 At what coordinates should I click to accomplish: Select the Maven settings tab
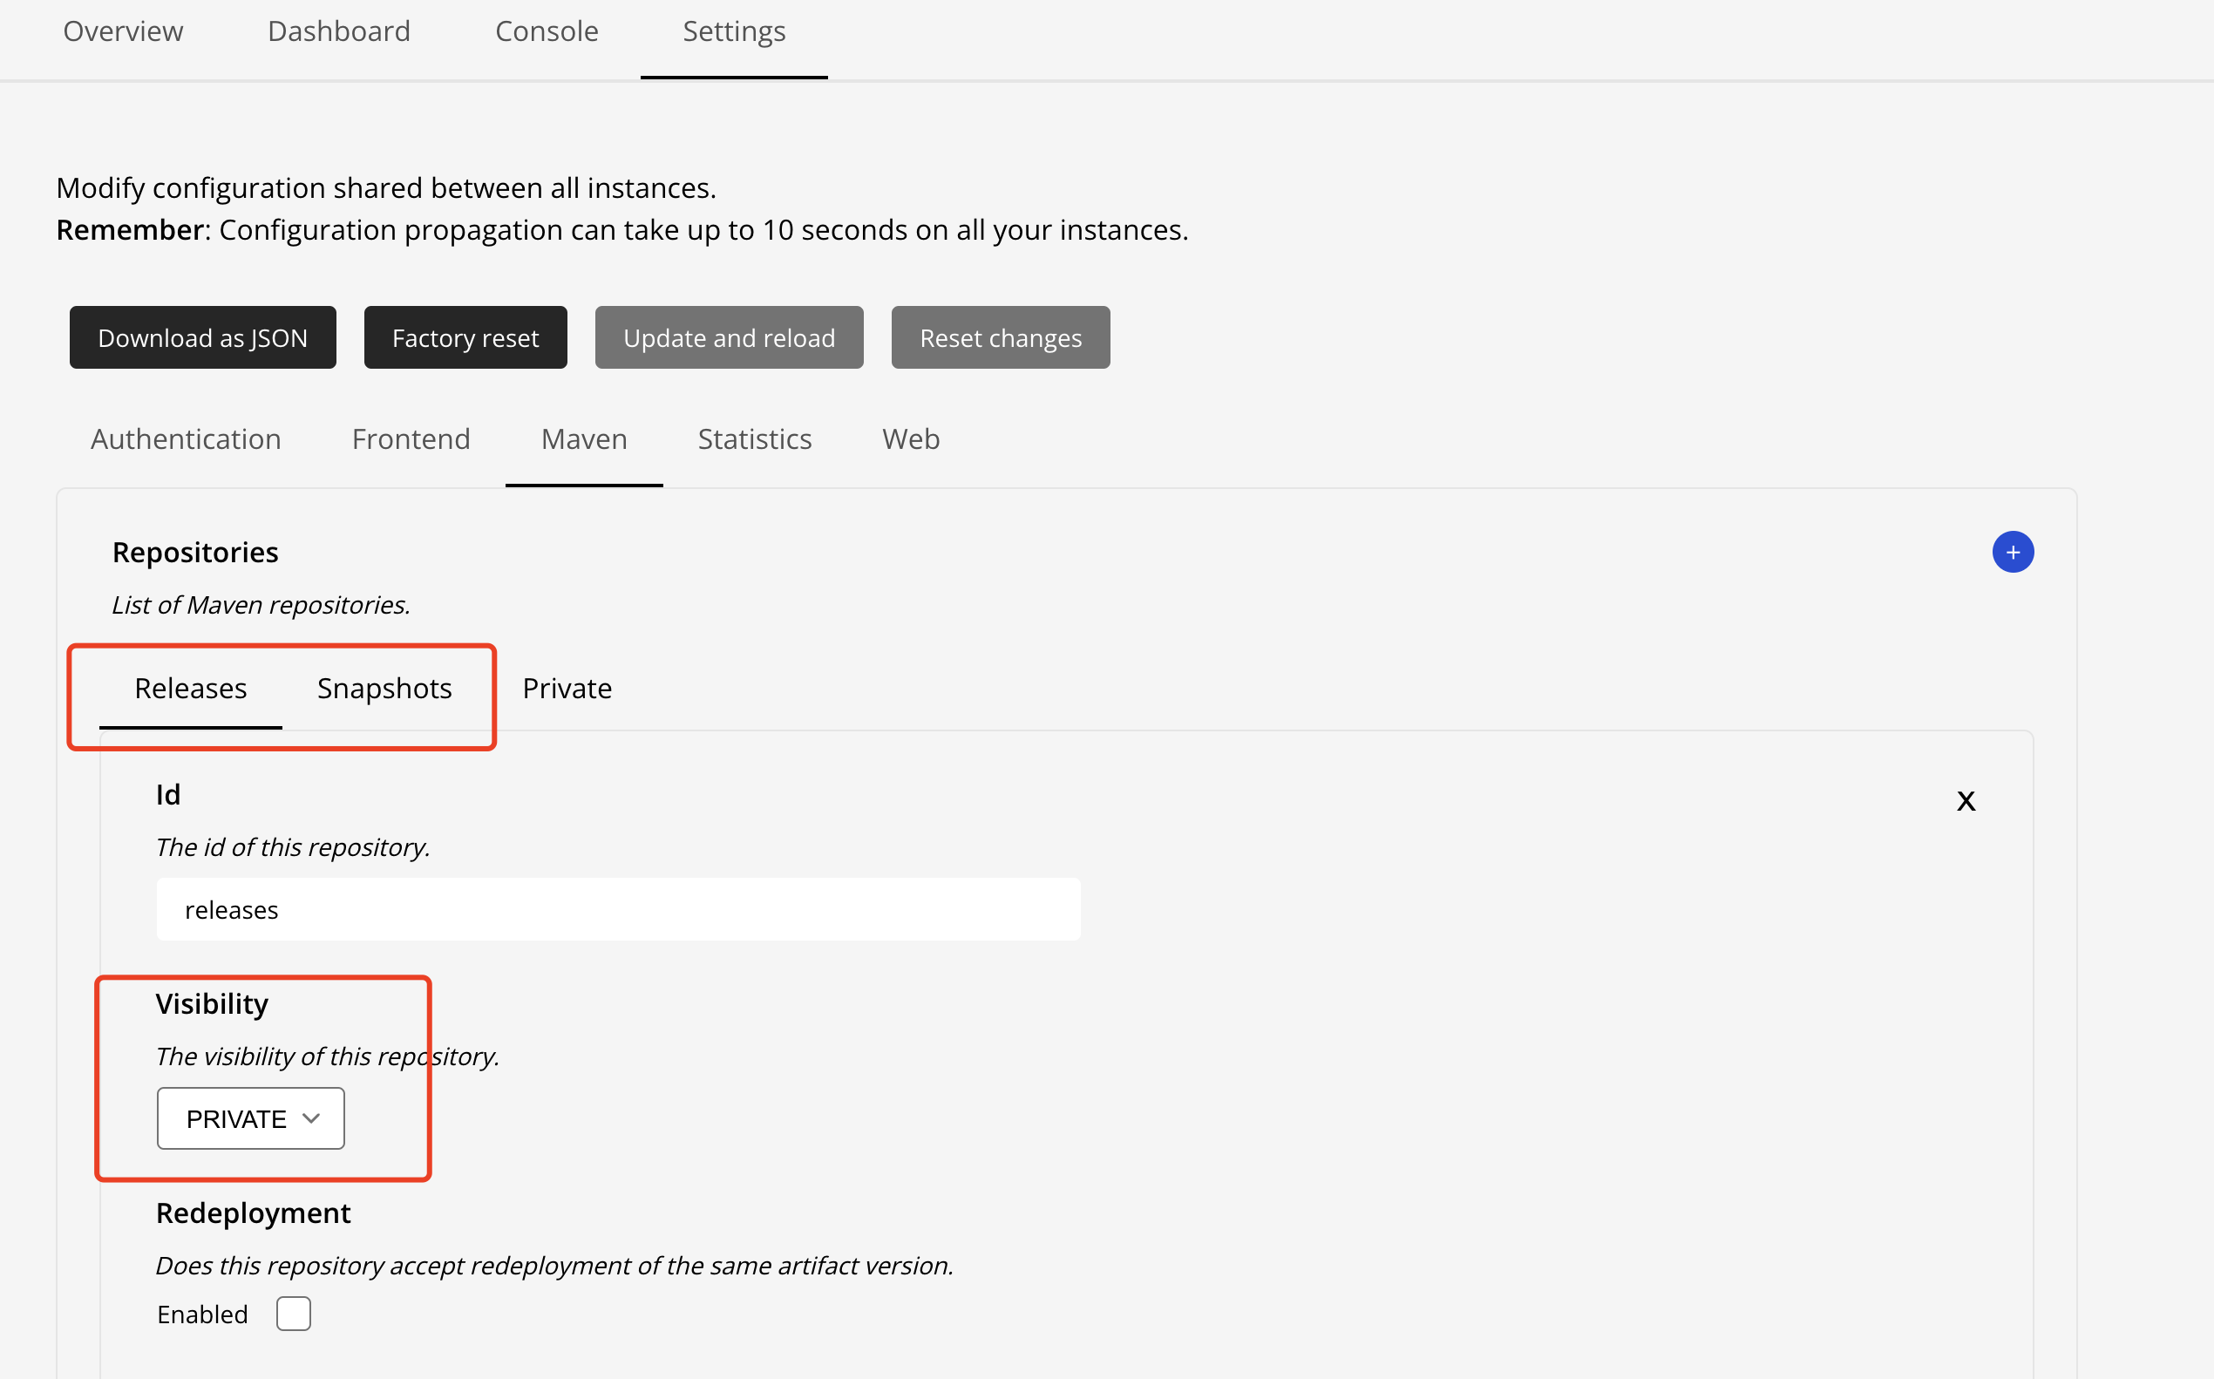coord(584,438)
